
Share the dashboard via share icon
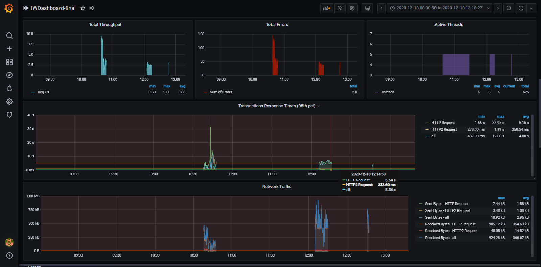click(x=92, y=8)
